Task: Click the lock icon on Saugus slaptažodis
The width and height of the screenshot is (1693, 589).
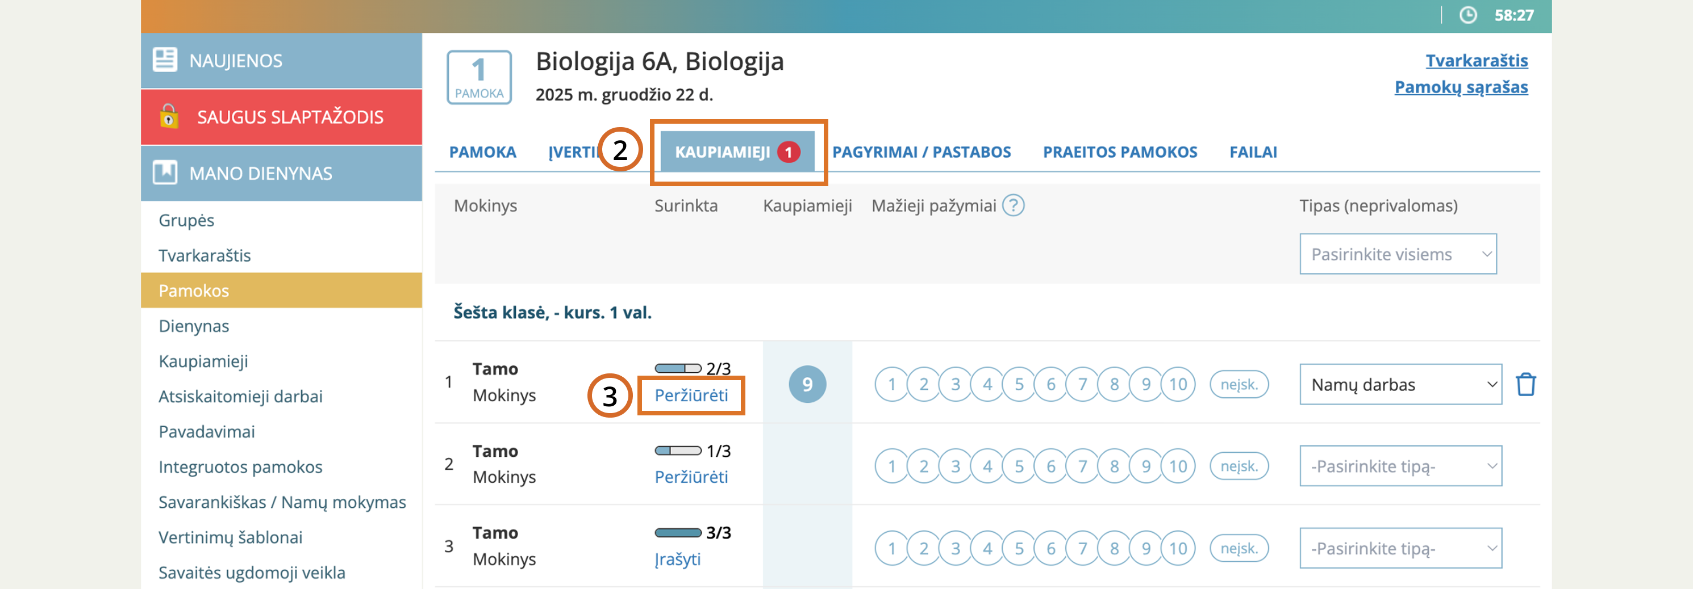Action: click(x=169, y=116)
